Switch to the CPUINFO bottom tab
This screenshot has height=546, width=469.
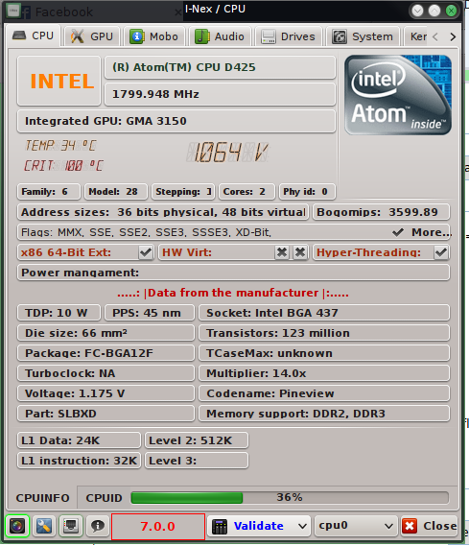[42, 498]
